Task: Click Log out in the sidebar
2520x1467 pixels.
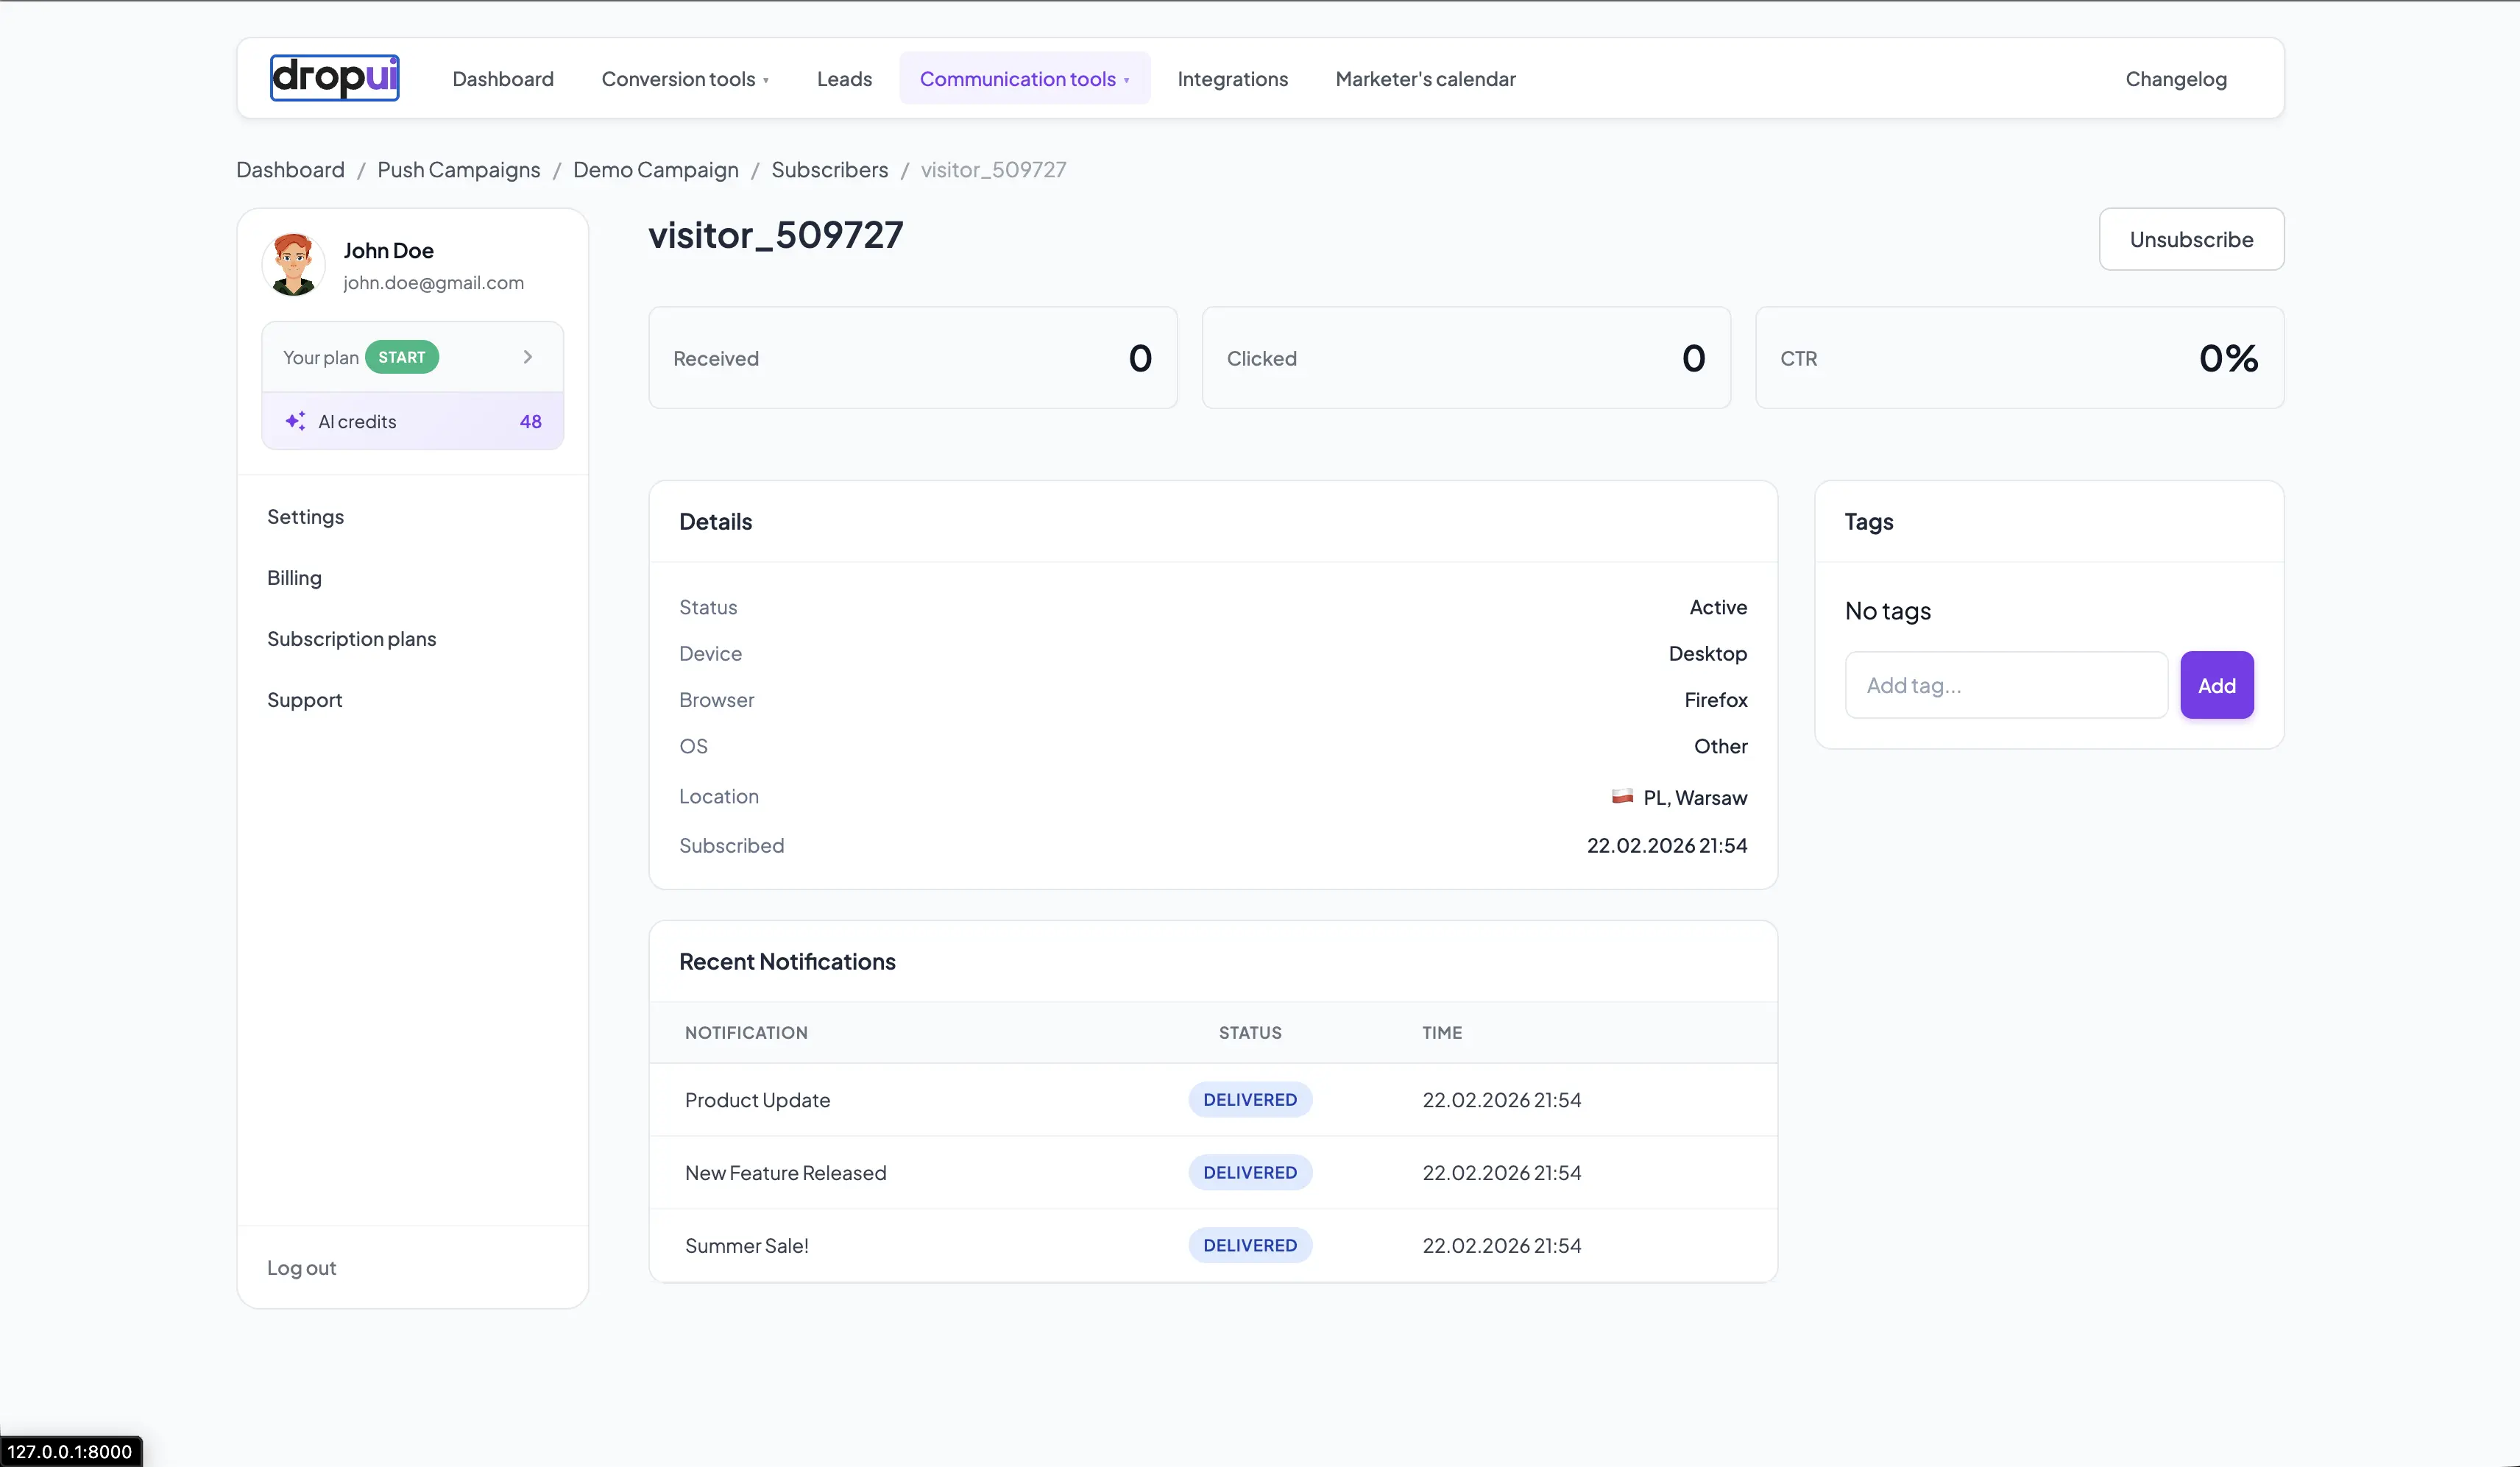Action: [301, 1267]
